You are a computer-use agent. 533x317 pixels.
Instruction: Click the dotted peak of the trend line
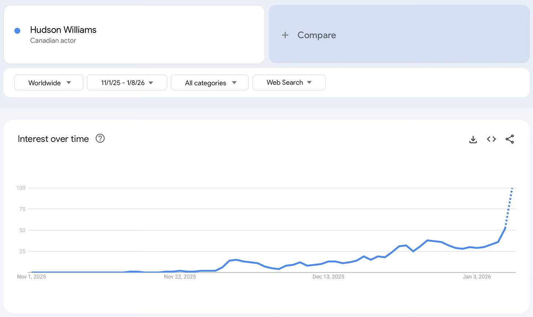click(512, 188)
